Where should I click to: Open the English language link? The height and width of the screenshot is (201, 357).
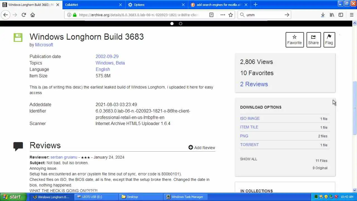pyautogui.click(x=103, y=69)
